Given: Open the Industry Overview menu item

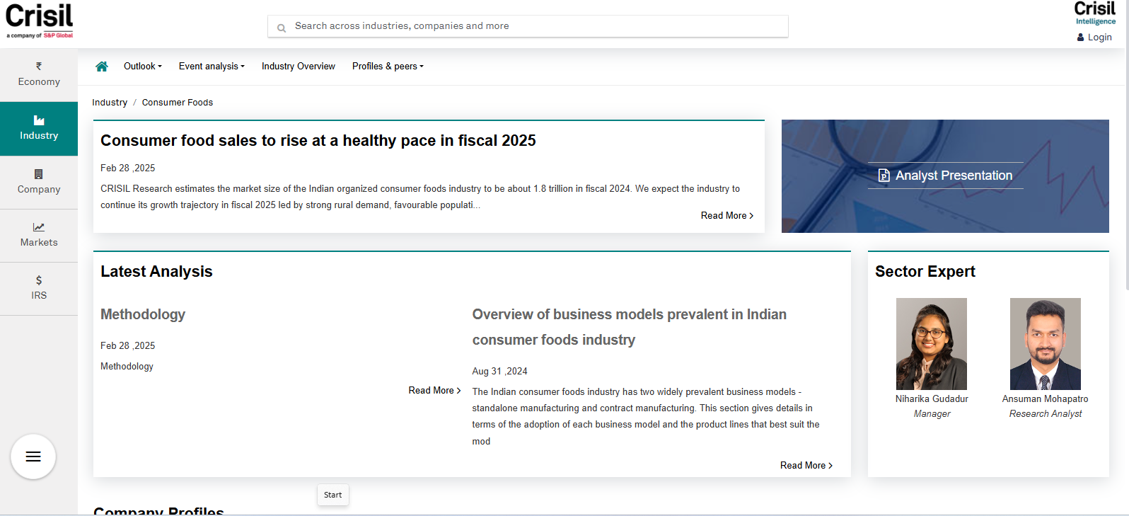Looking at the screenshot, I should coord(299,67).
